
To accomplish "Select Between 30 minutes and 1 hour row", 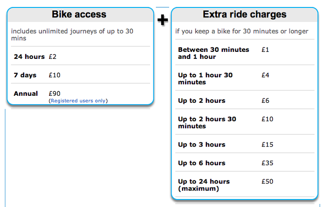I will pyautogui.click(x=245, y=53).
